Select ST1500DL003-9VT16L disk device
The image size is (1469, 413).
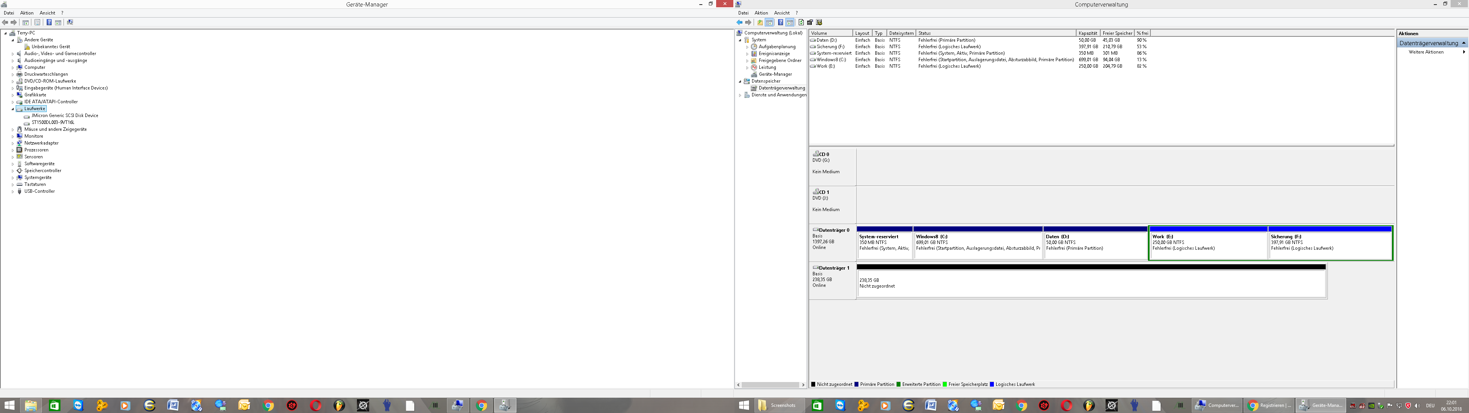(52, 122)
